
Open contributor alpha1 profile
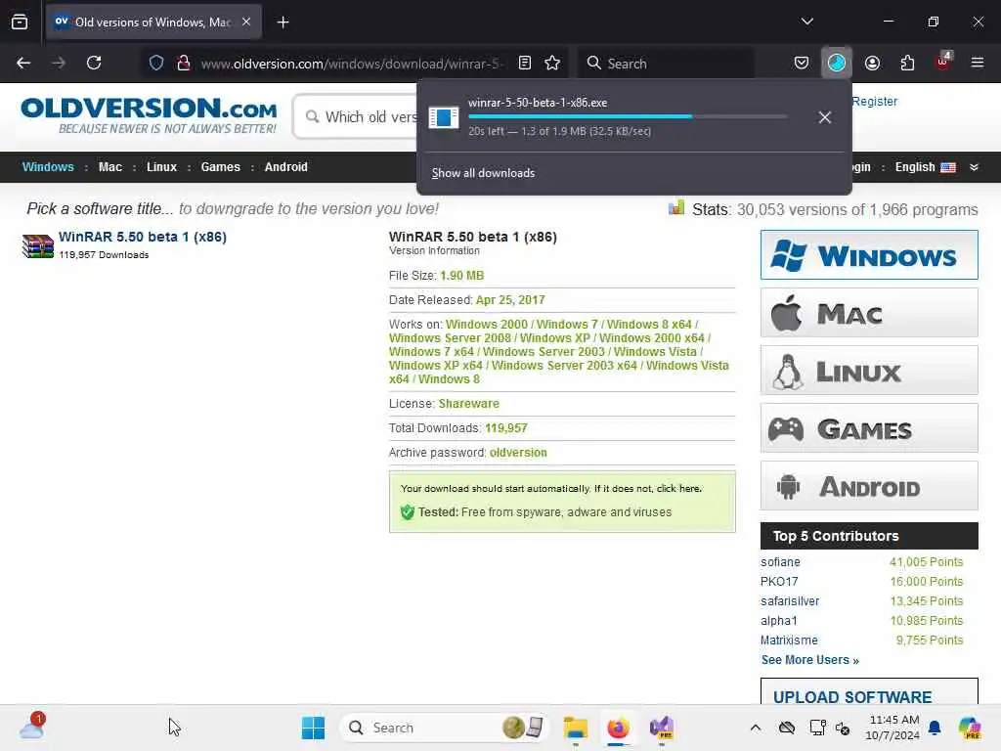coord(779,621)
